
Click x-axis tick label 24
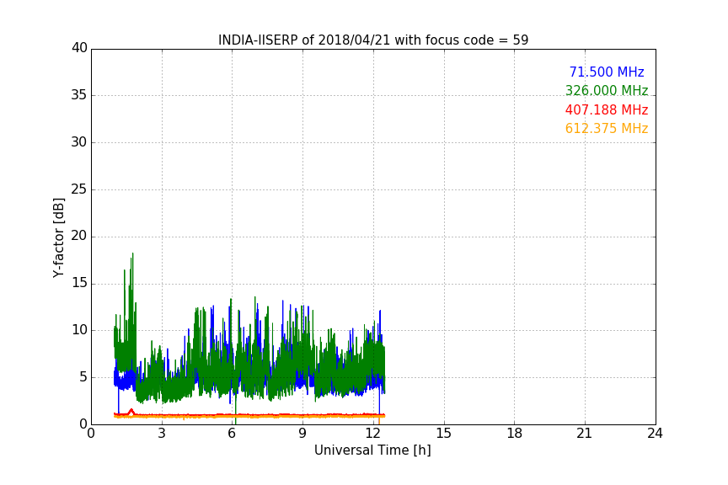[x=655, y=434]
